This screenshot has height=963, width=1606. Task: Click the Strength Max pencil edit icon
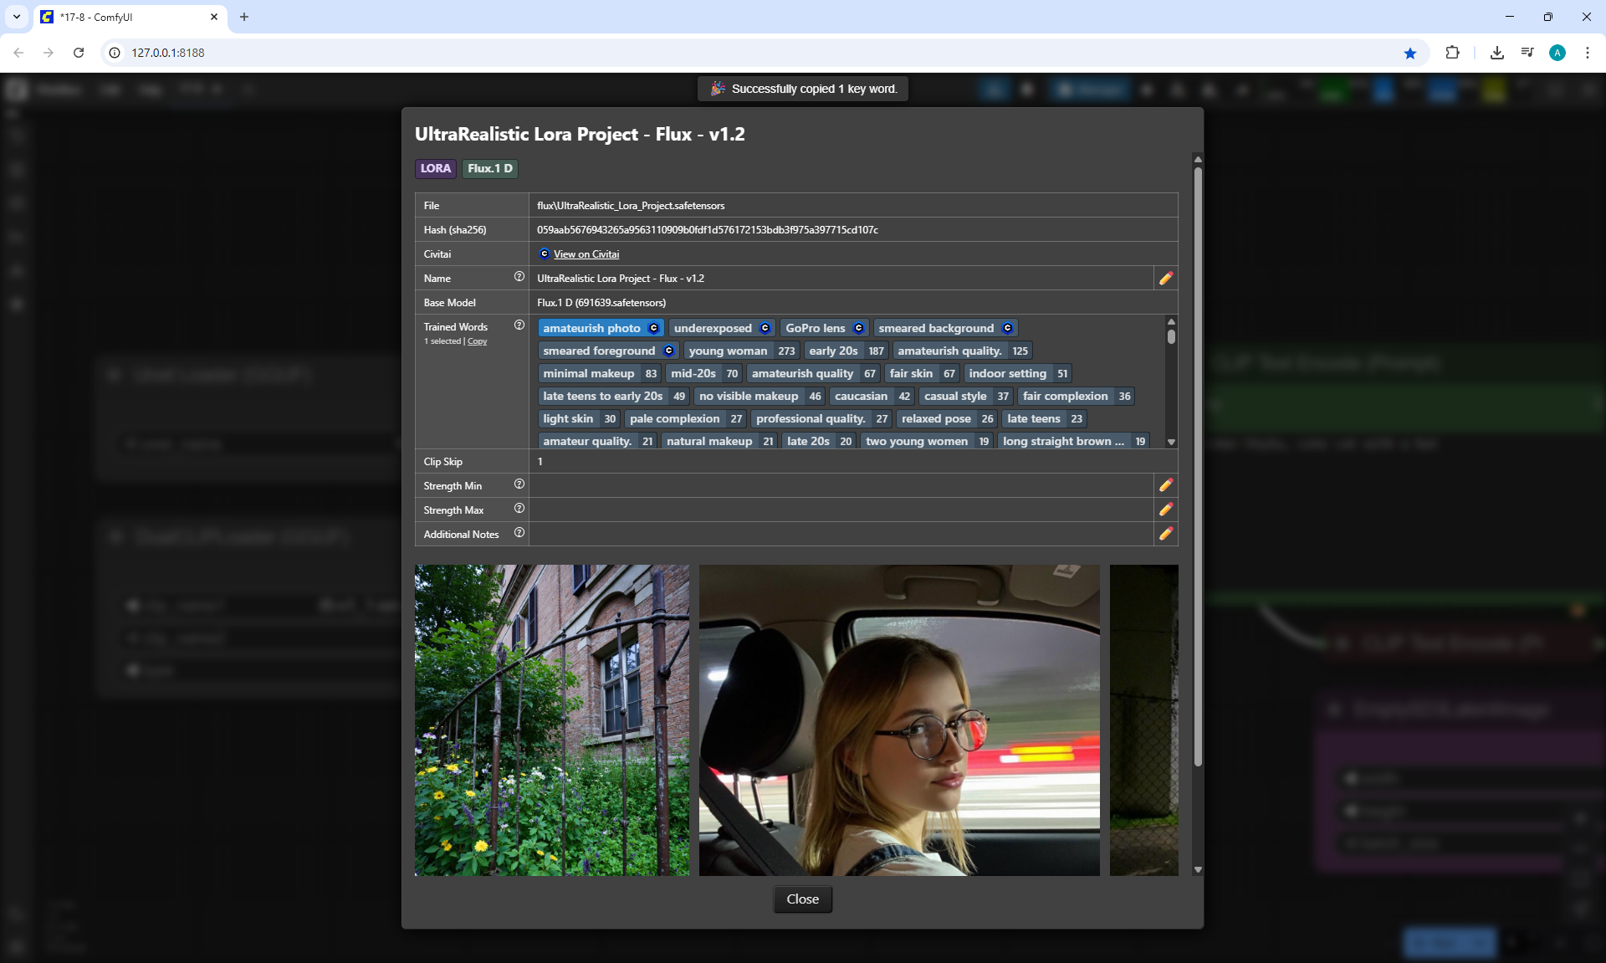(x=1165, y=510)
